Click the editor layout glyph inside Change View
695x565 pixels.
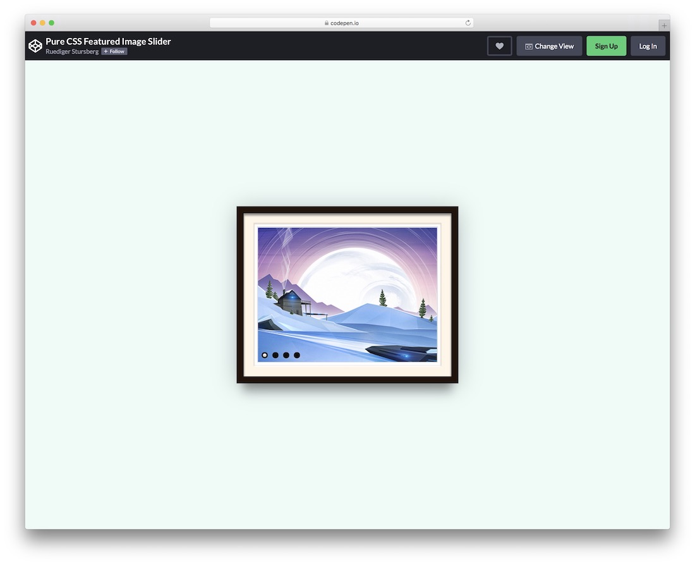[528, 46]
